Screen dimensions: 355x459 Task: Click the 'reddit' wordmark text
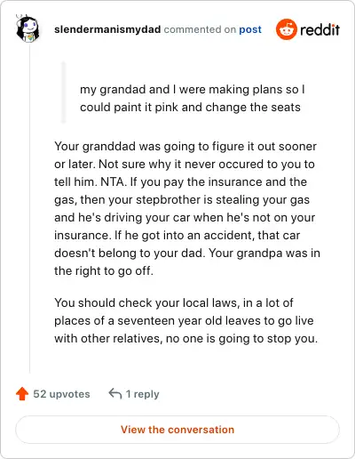[319, 29]
